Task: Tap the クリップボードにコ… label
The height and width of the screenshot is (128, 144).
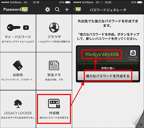Action: coord(133,58)
